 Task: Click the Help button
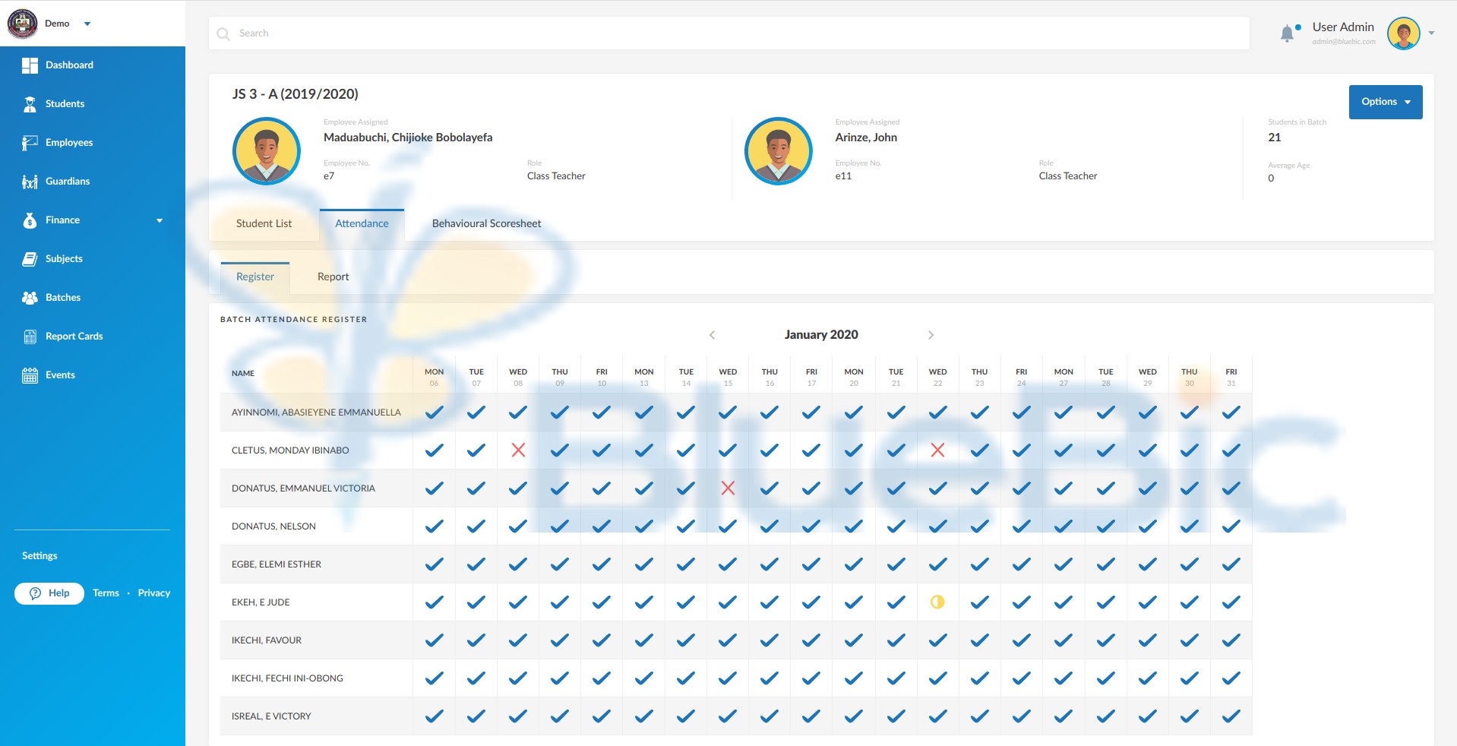coord(49,593)
